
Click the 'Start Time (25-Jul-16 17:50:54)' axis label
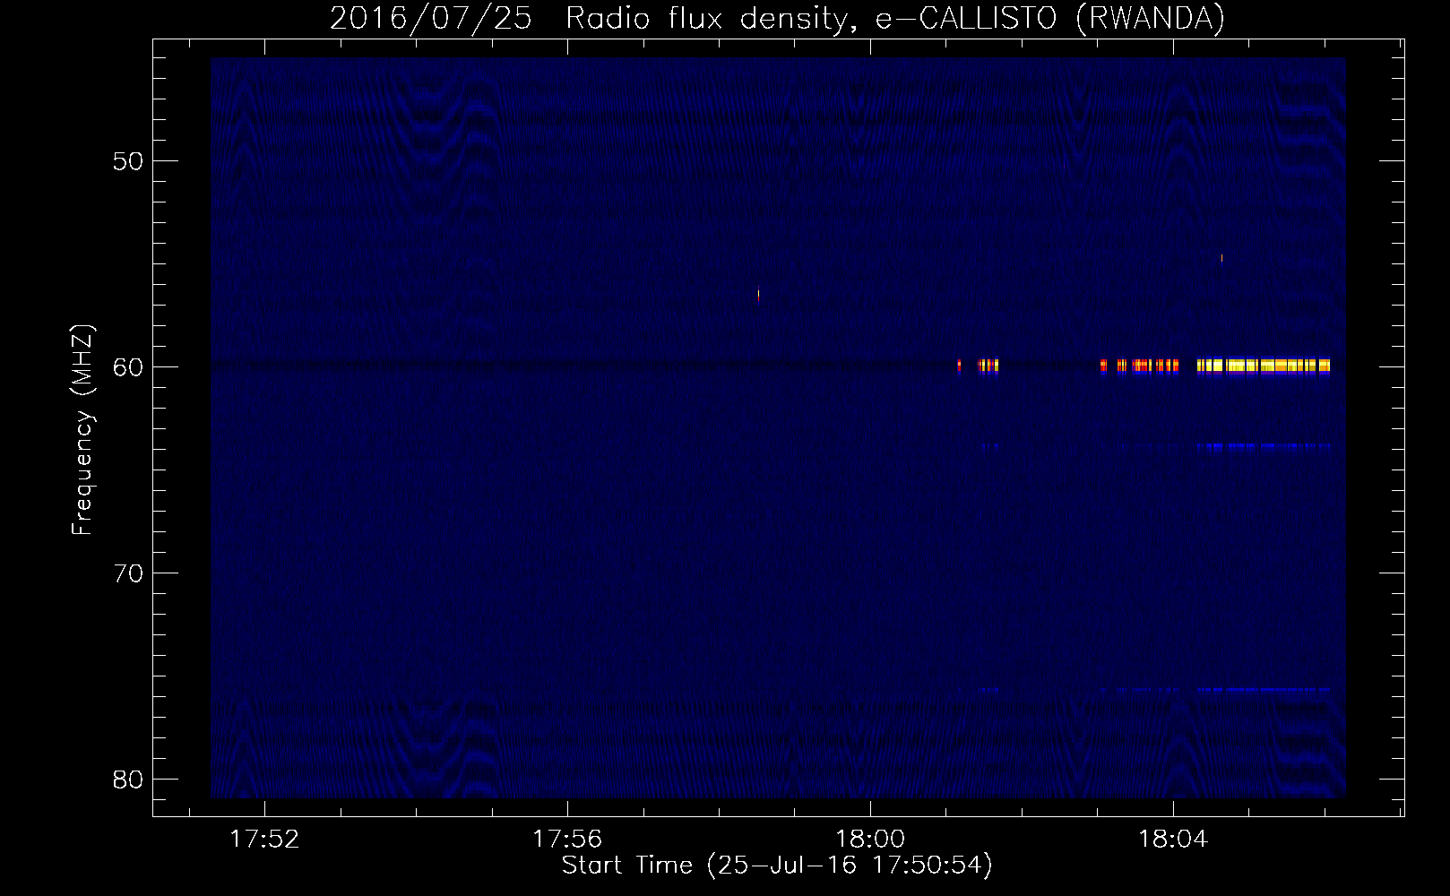[x=777, y=865]
